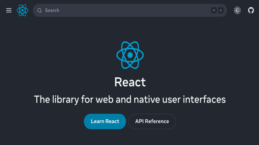Click the React logo in the header
This screenshot has height=145, width=259.
(22, 10)
